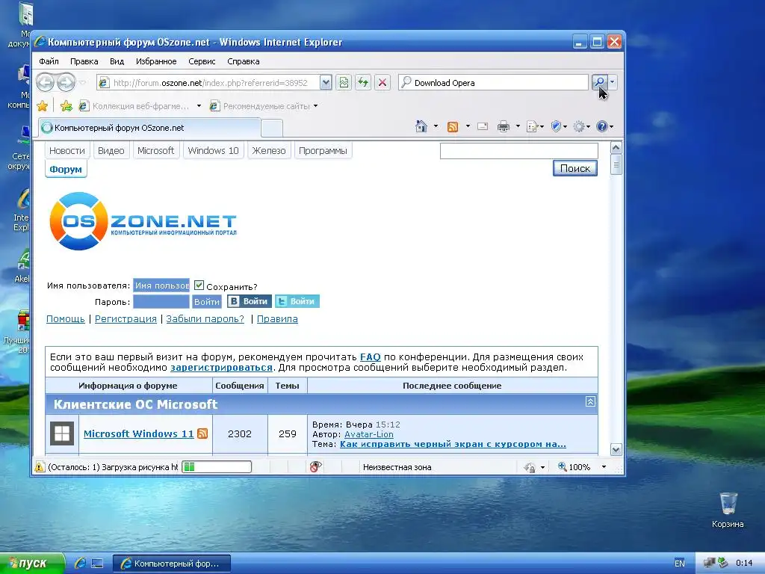765x574 pixels.
Task: Click the Add to Favorites bar star icon
Action: [66, 106]
